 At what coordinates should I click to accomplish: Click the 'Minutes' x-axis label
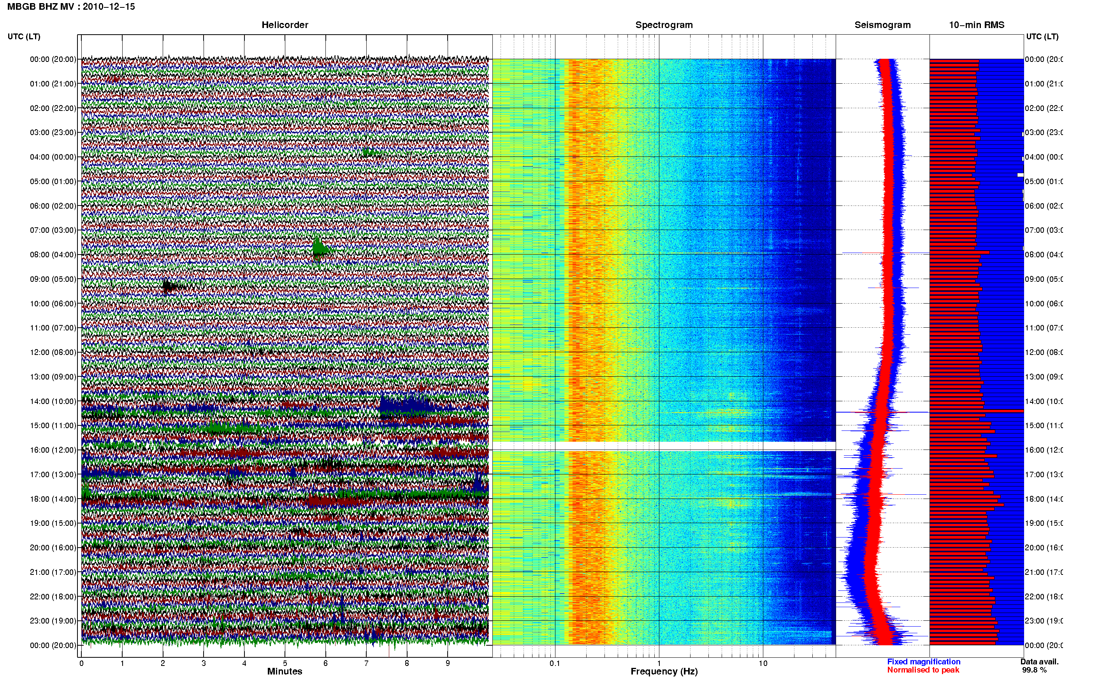(285, 671)
